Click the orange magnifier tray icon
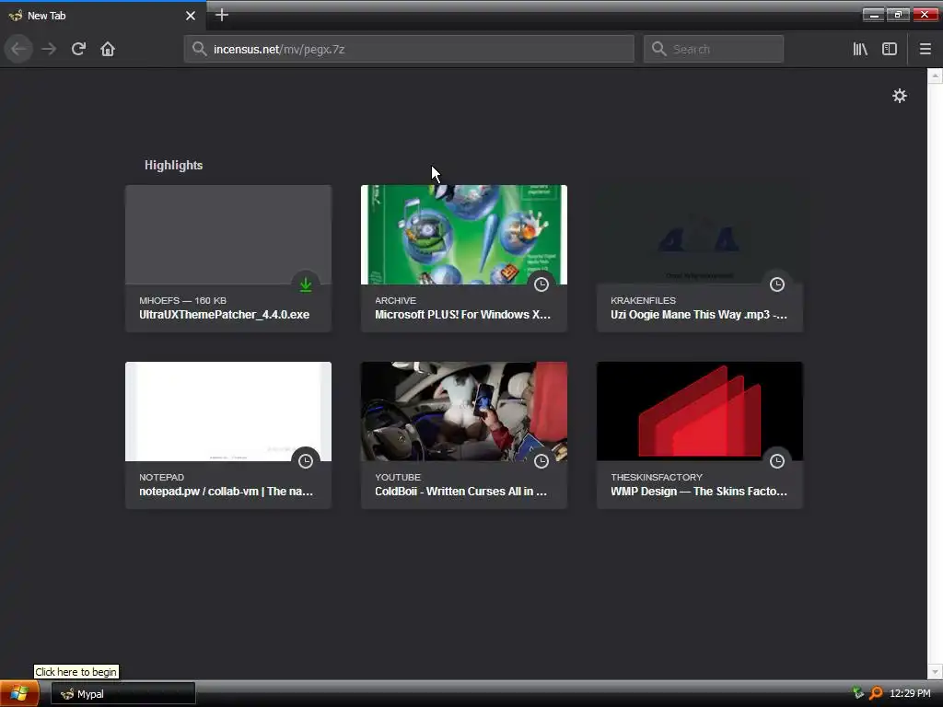Screen dimensions: 943x707 (877, 693)
